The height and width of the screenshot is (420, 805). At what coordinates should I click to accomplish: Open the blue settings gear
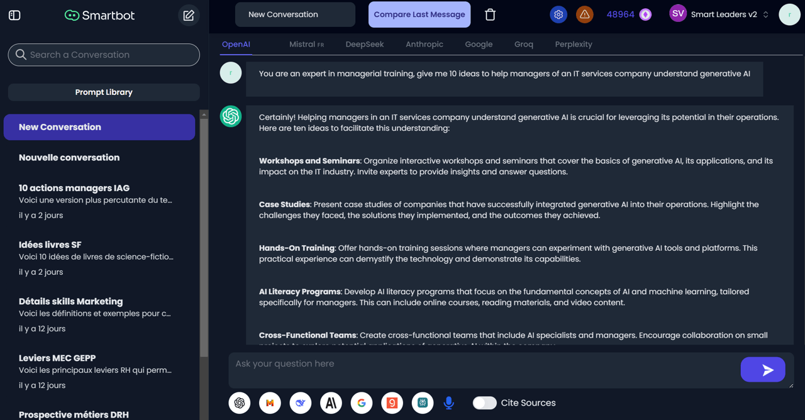(558, 14)
